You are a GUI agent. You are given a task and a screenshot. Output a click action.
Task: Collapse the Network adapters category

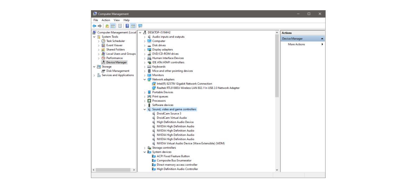[144, 79]
